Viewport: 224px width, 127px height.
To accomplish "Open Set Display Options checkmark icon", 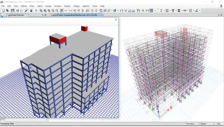I will pos(105,11).
